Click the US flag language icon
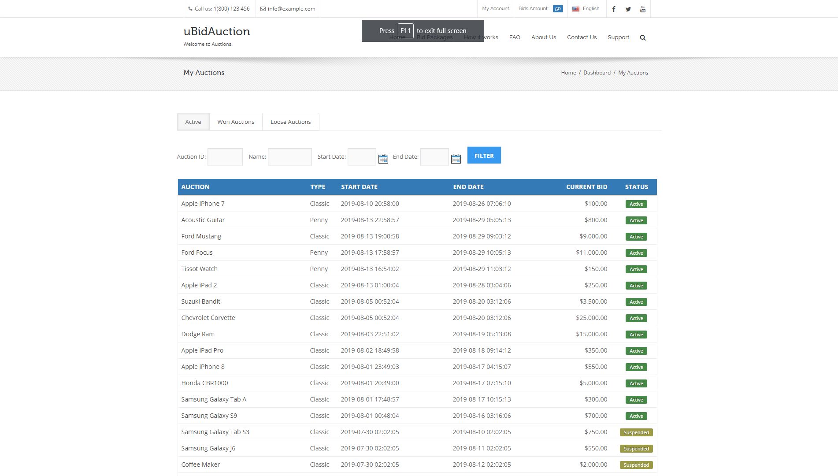Screen dimensions: 838x476 click(576, 9)
